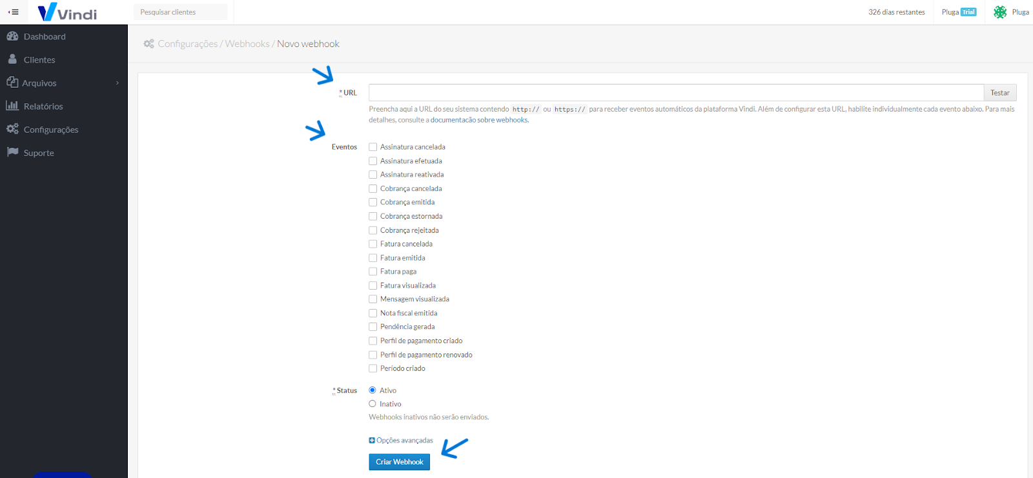Click the Criar Webhook button
Image resolution: width=1033 pixels, height=478 pixels.
point(399,462)
